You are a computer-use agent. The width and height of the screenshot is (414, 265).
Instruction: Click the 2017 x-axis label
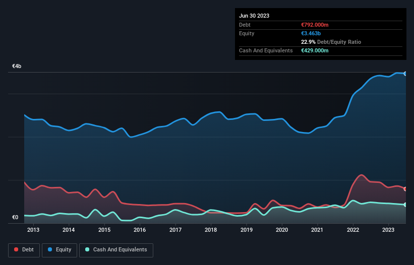point(175,230)
